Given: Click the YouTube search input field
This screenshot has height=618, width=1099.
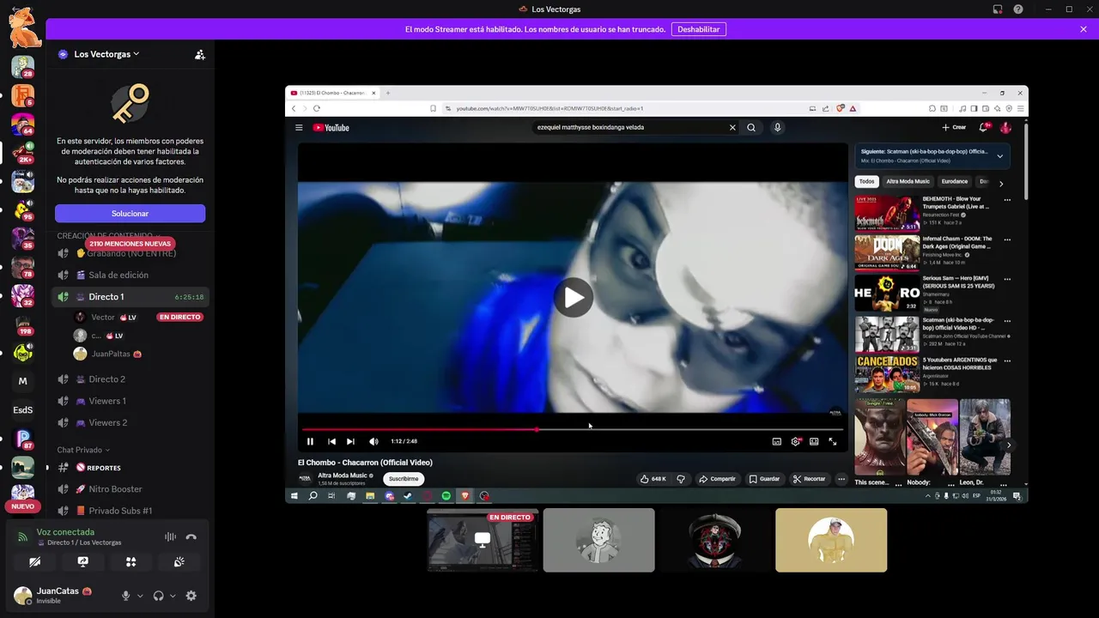Looking at the screenshot, I should tap(631, 127).
